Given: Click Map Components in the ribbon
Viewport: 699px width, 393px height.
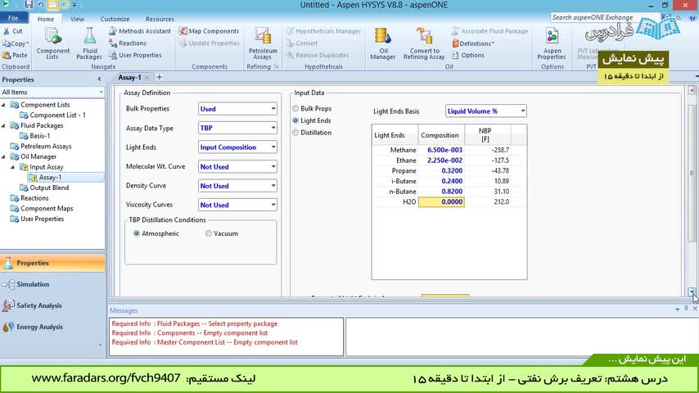Looking at the screenshot, I should tap(209, 31).
